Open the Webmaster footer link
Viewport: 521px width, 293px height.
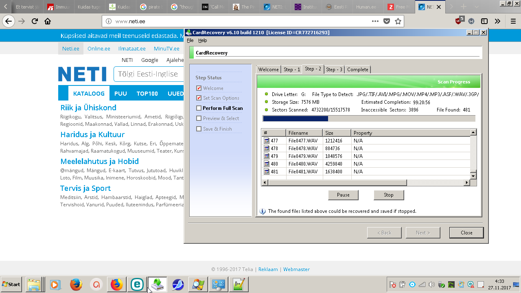click(x=296, y=269)
